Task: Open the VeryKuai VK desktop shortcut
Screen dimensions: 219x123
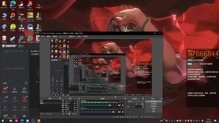Action: pos(30,39)
